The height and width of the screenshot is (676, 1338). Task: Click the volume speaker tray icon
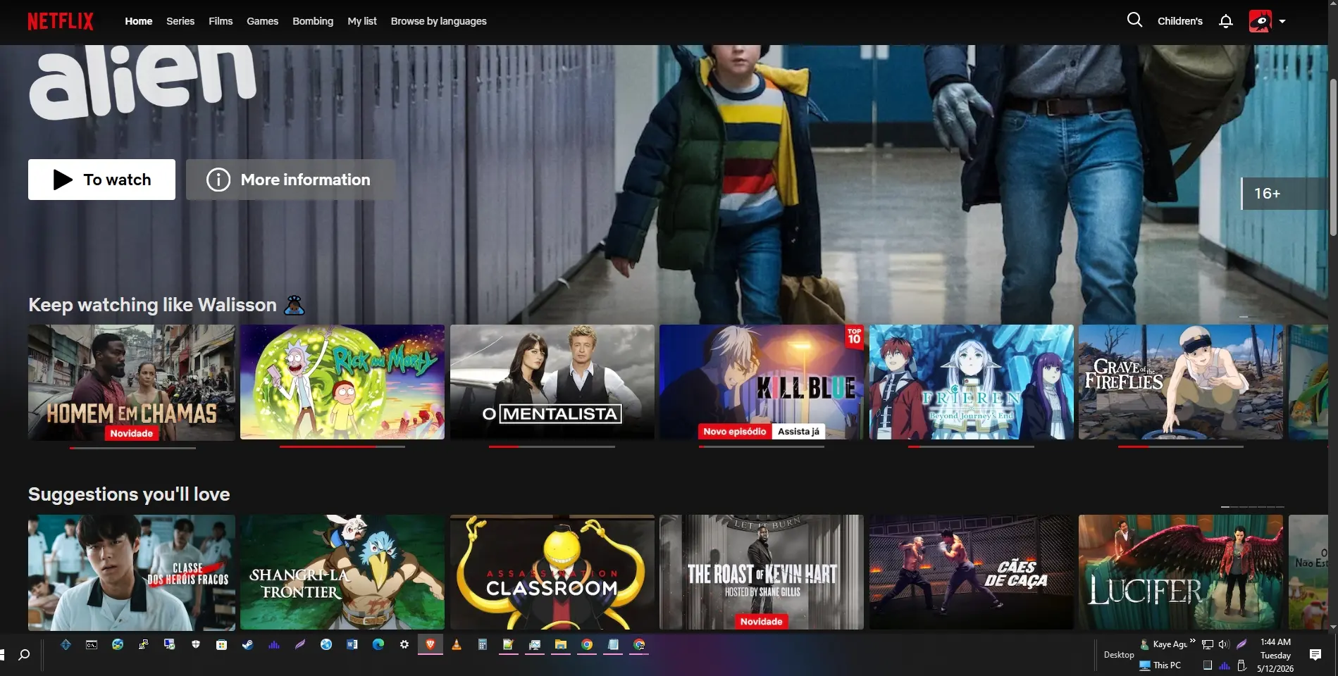[x=1223, y=644]
